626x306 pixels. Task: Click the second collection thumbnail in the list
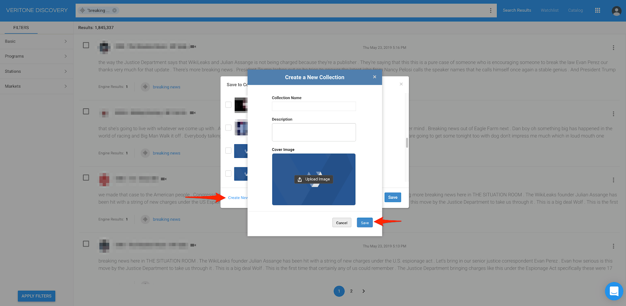pyautogui.click(x=241, y=128)
